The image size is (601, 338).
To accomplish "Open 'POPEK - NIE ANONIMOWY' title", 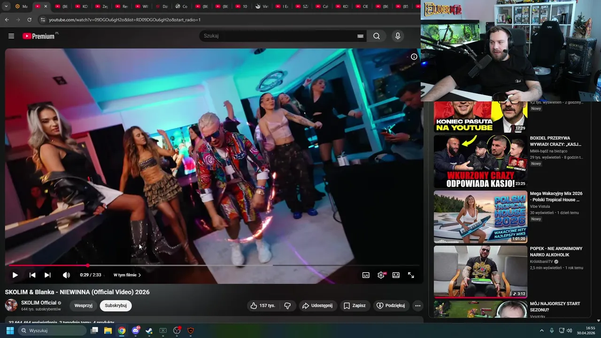I will pyautogui.click(x=556, y=252).
